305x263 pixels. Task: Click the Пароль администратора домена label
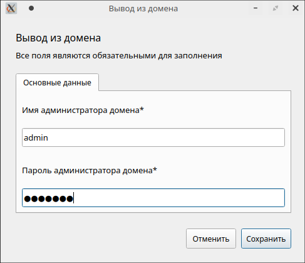(90, 170)
